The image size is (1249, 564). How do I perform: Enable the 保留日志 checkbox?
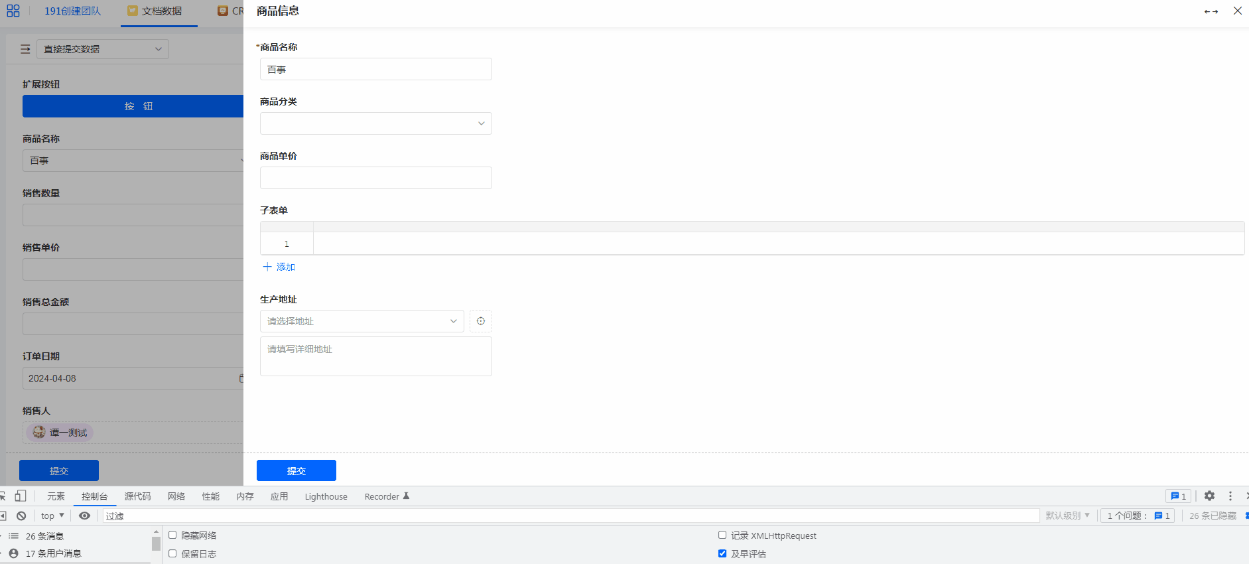pyautogui.click(x=172, y=553)
